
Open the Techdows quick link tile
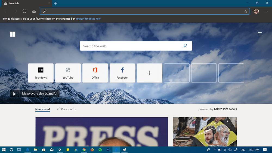tap(41, 73)
